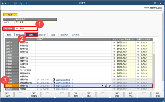Click the info icon beside マイナスの計算結果

(133, 40)
